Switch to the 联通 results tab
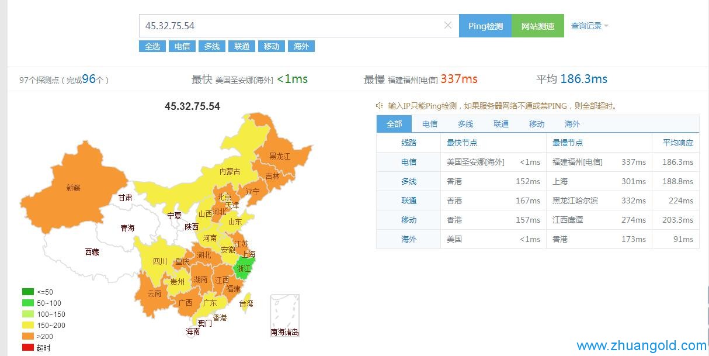Viewport: 709px width, 356px height. coord(501,123)
